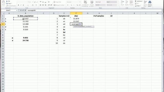This screenshot has width=164, height=92.
Task: Apply the Fill Color bucket
Action: [33, 5]
